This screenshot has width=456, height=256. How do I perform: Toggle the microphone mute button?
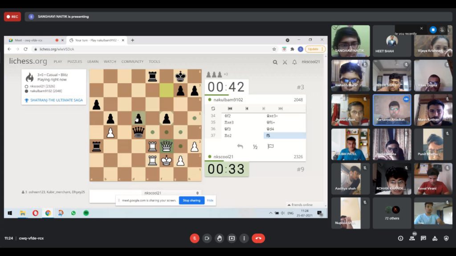tap(195, 238)
